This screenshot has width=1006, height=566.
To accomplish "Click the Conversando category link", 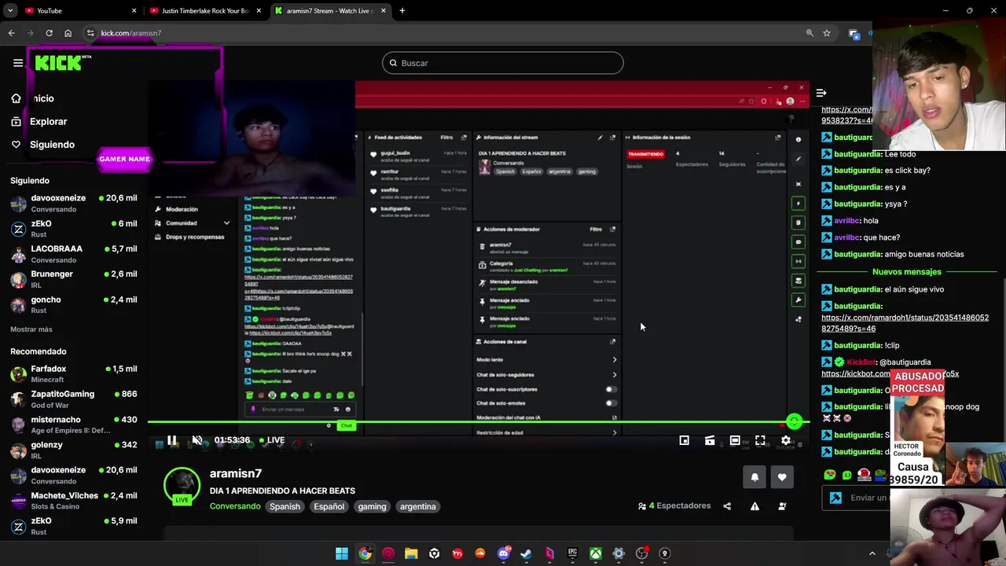I will click(235, 506).
